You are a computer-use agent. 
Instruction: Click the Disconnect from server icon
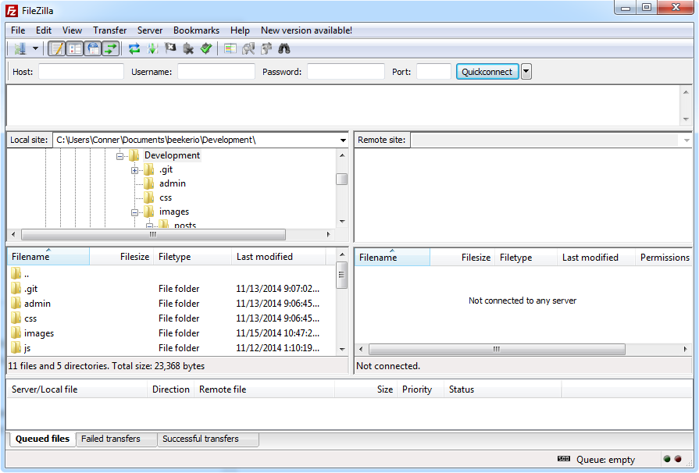(x=187, y=48)
